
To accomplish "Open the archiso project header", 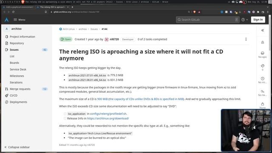I will click(16, 29).
